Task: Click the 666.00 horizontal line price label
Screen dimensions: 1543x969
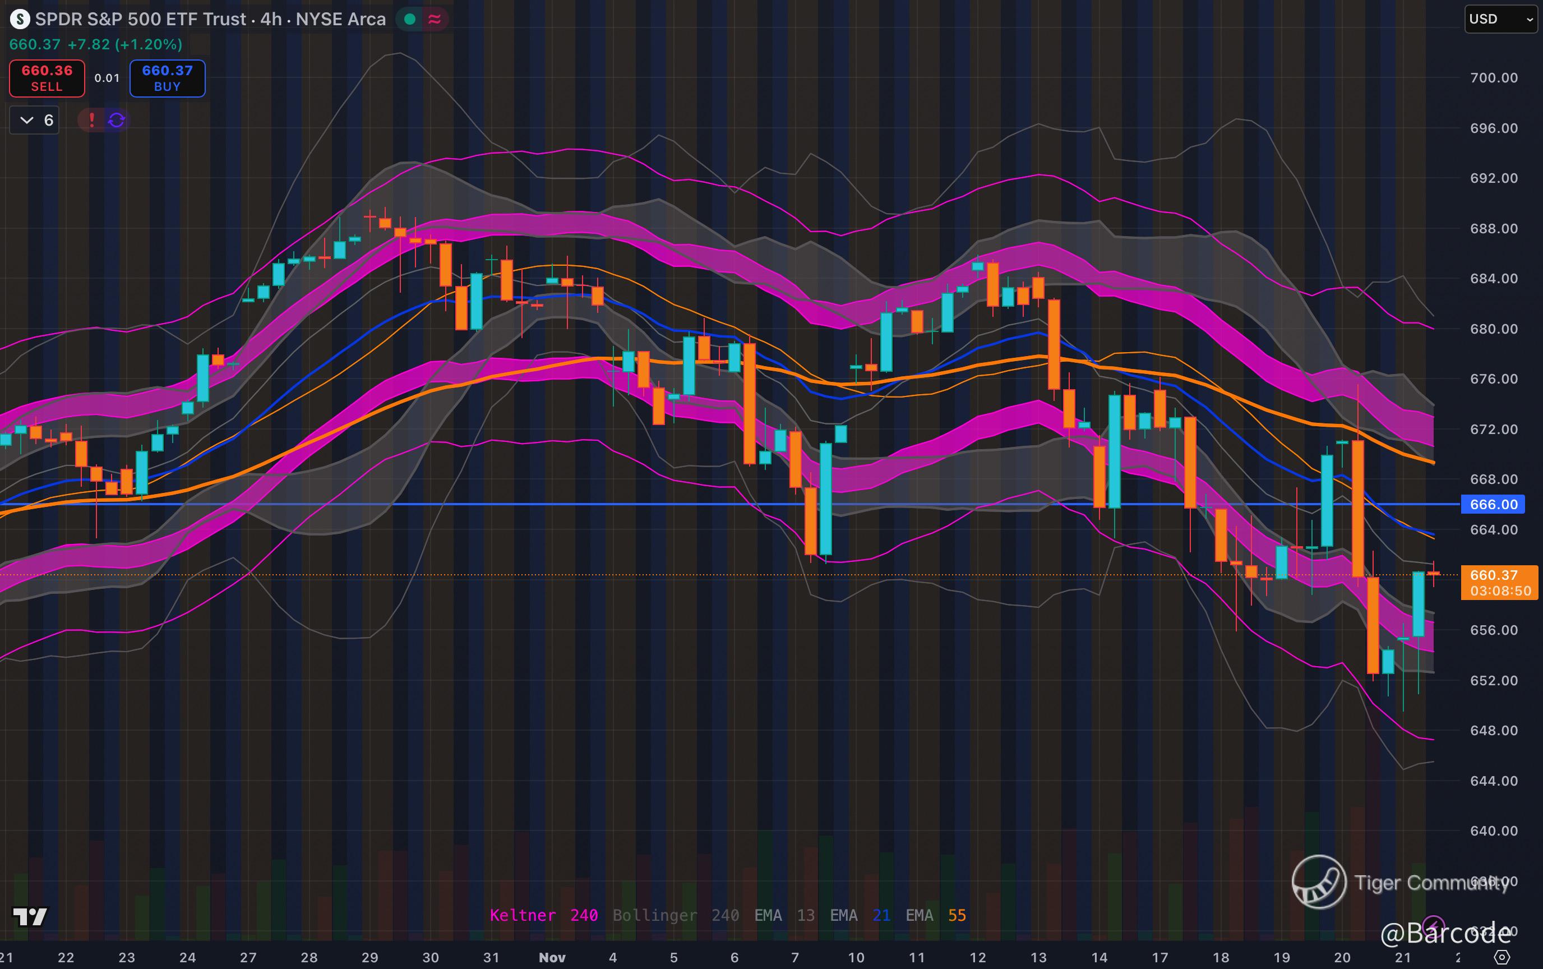Action: (1493, 504)
